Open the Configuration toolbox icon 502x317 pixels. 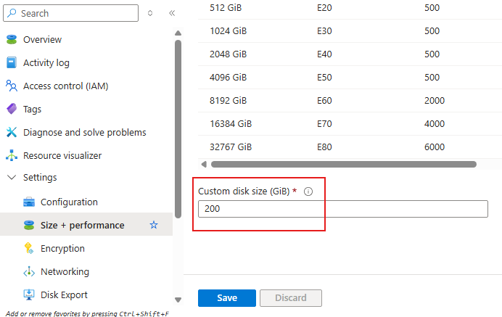point(29,202)
